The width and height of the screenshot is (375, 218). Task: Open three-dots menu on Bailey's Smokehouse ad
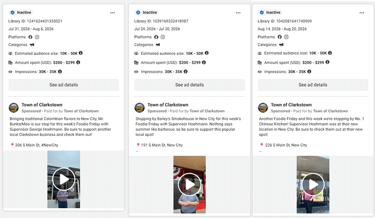[238, 13]
